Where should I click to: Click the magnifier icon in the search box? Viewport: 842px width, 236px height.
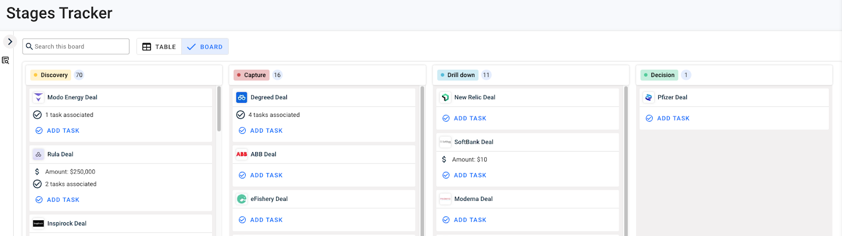pyautogui.click(x=29, y=46)
